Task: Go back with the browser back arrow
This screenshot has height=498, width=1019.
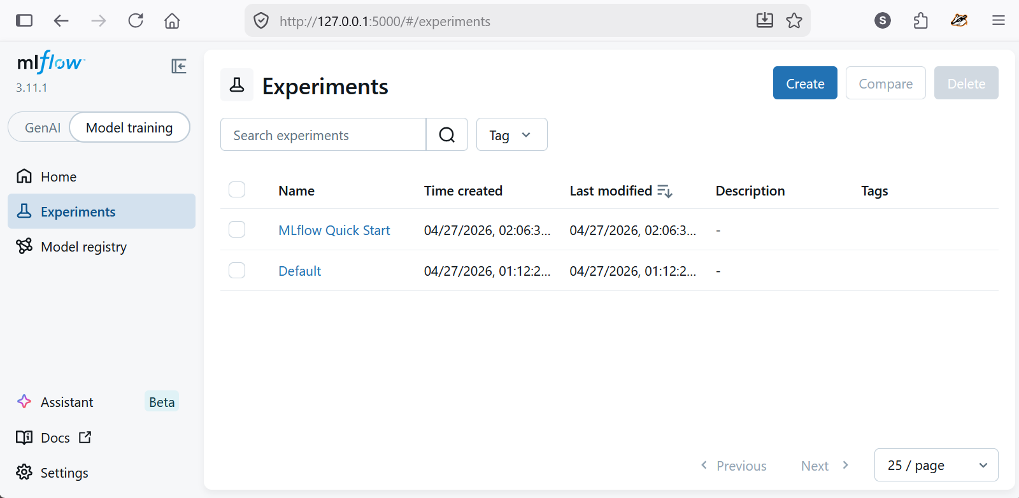Action: 61,20
